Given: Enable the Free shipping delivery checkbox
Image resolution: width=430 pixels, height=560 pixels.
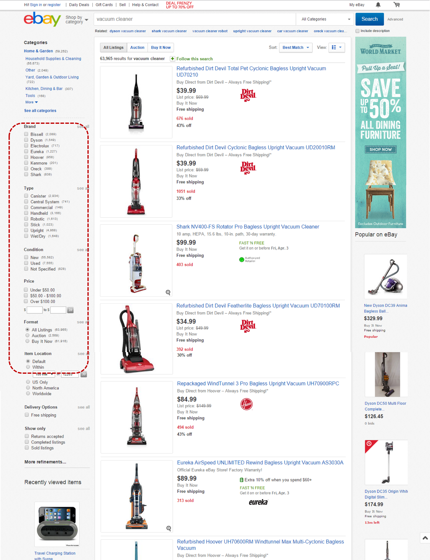Looking at the screenshot, I should coord(27,415).
